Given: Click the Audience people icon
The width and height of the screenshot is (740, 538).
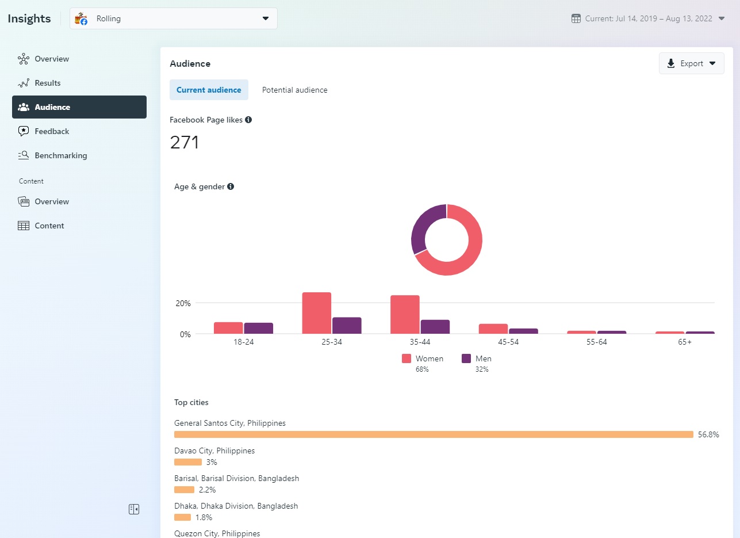Looking at the screenshot, I should (x=24, y=107).
